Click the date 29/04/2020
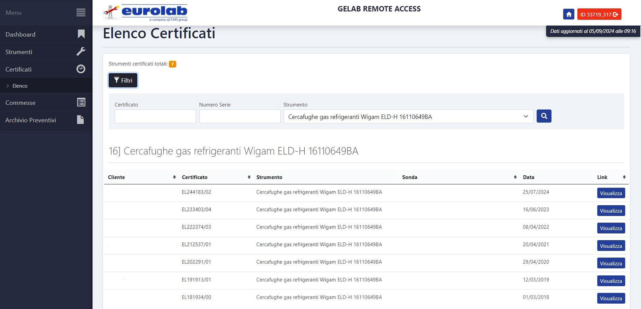The width and height of the screenshot is (641, 309). (x=536, y=262)
